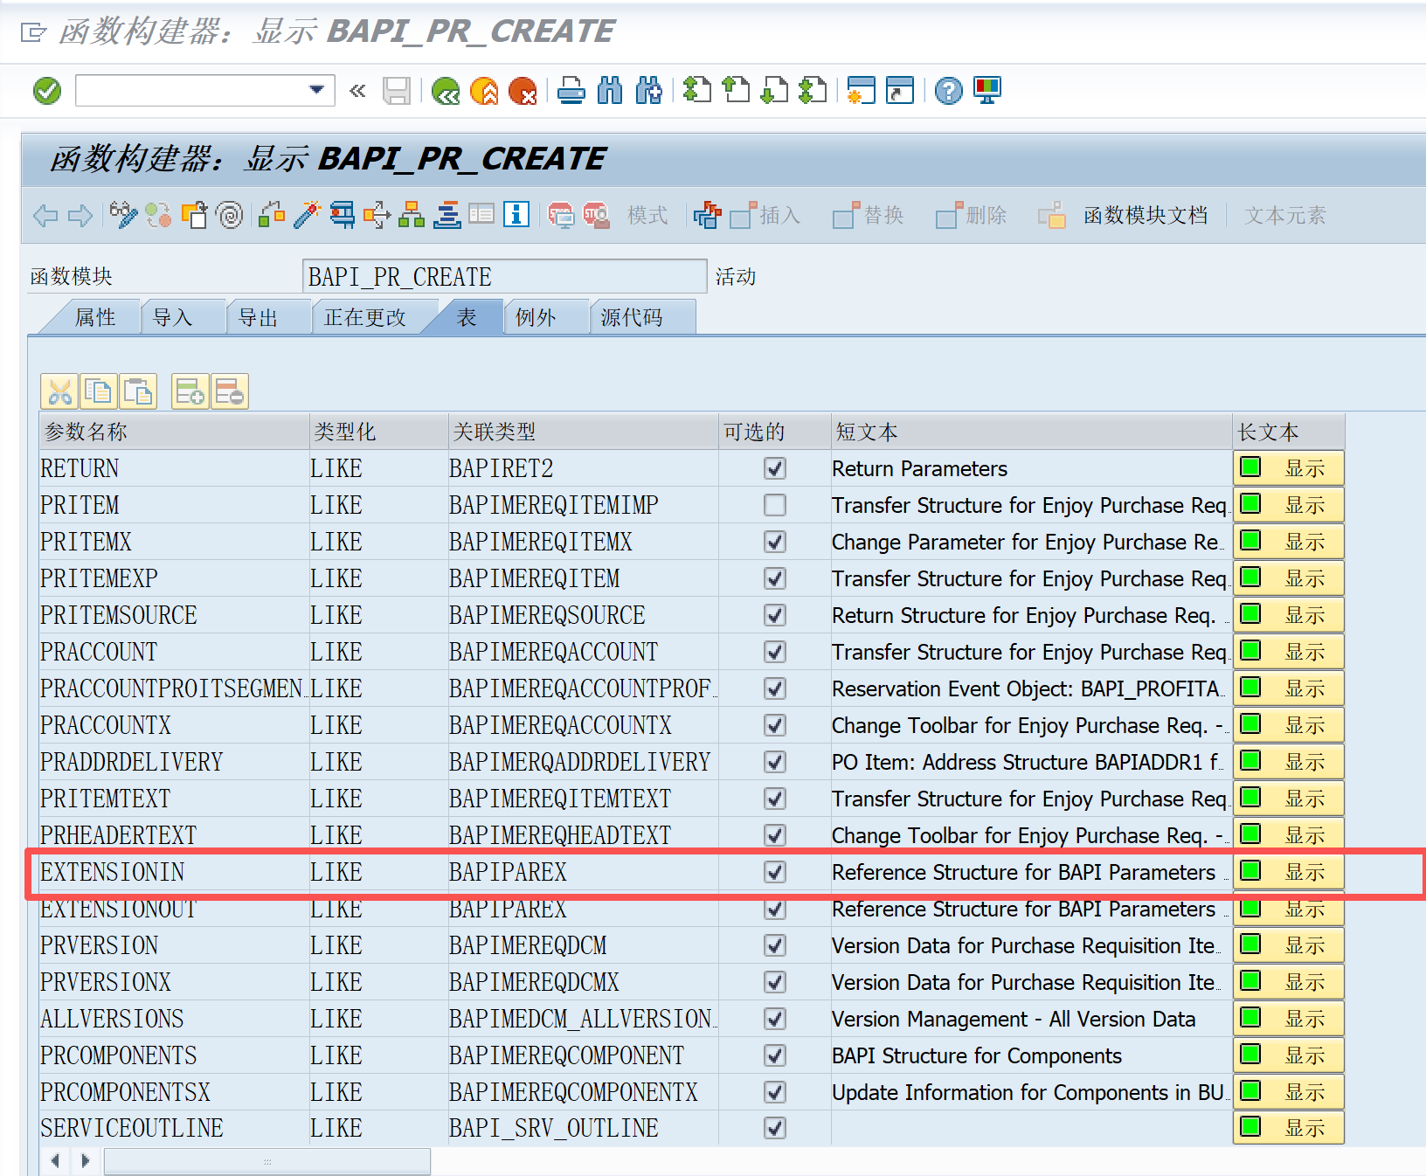This screenshot has height=1176, width=1426.
Task: Click the green checkmark Enter icon
Action: [47, 91]
